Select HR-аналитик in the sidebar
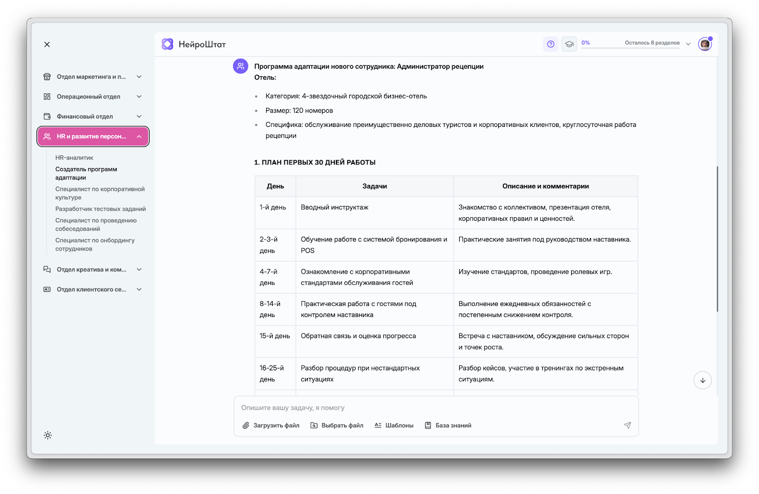Viewport: 759px width, 494px height. tap(74, 158)
